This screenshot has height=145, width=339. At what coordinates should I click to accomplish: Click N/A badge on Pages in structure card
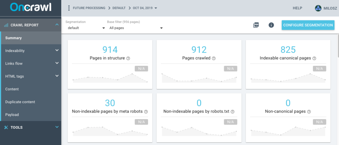(141, 69)
